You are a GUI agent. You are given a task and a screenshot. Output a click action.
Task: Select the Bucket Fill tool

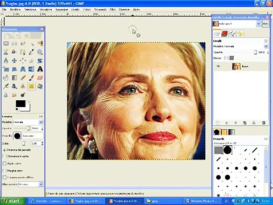(6, 77)
